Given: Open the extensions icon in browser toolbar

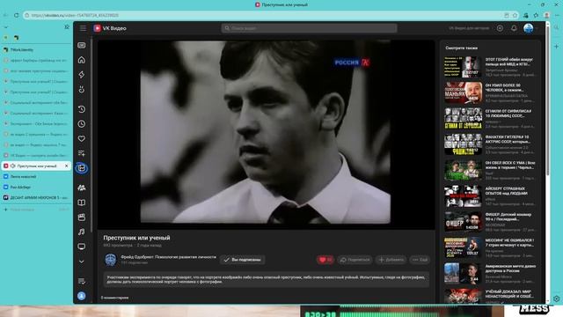Looking at the screenshot, I should click(x=526, y=15).
